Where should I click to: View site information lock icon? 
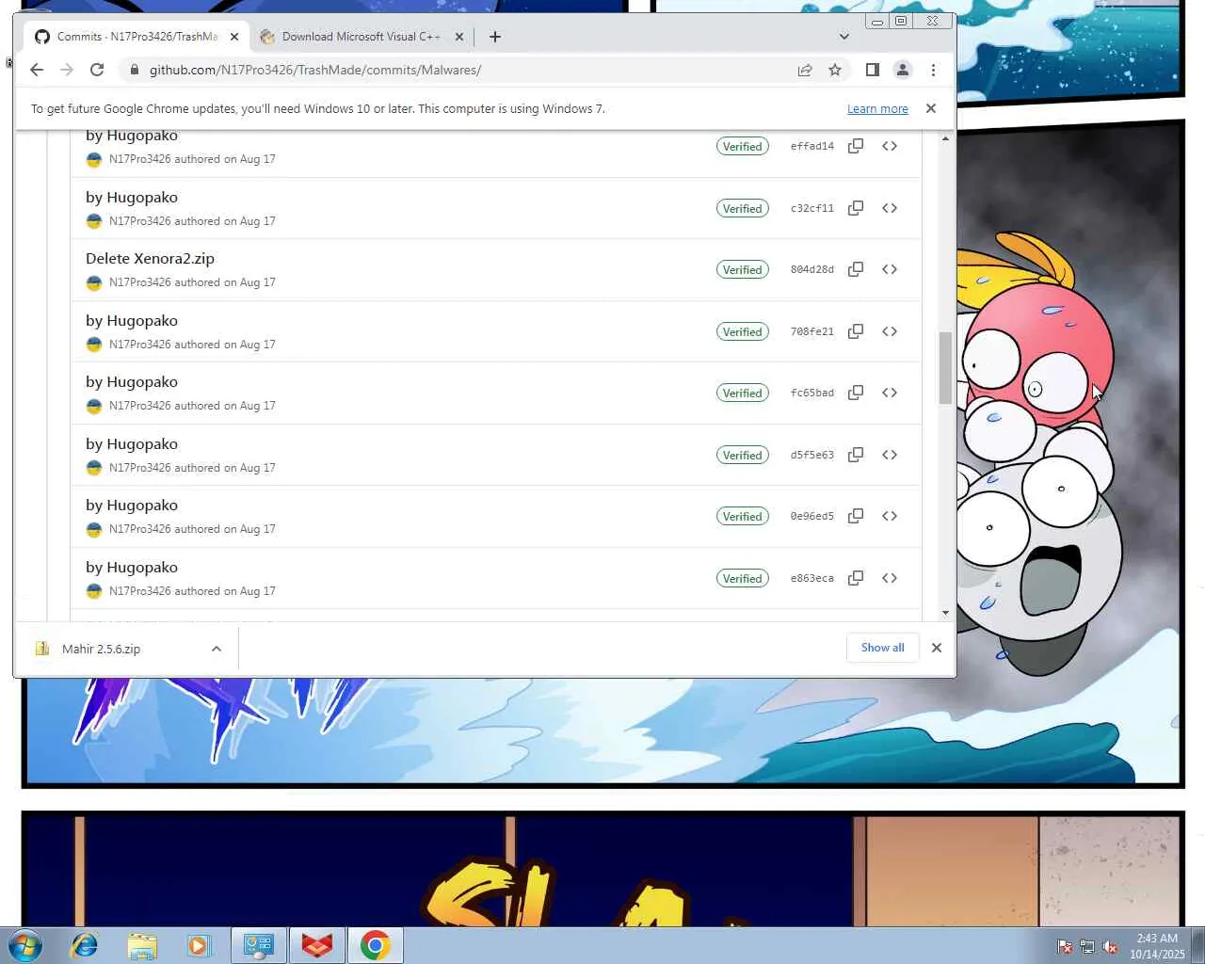coord(135,70)
